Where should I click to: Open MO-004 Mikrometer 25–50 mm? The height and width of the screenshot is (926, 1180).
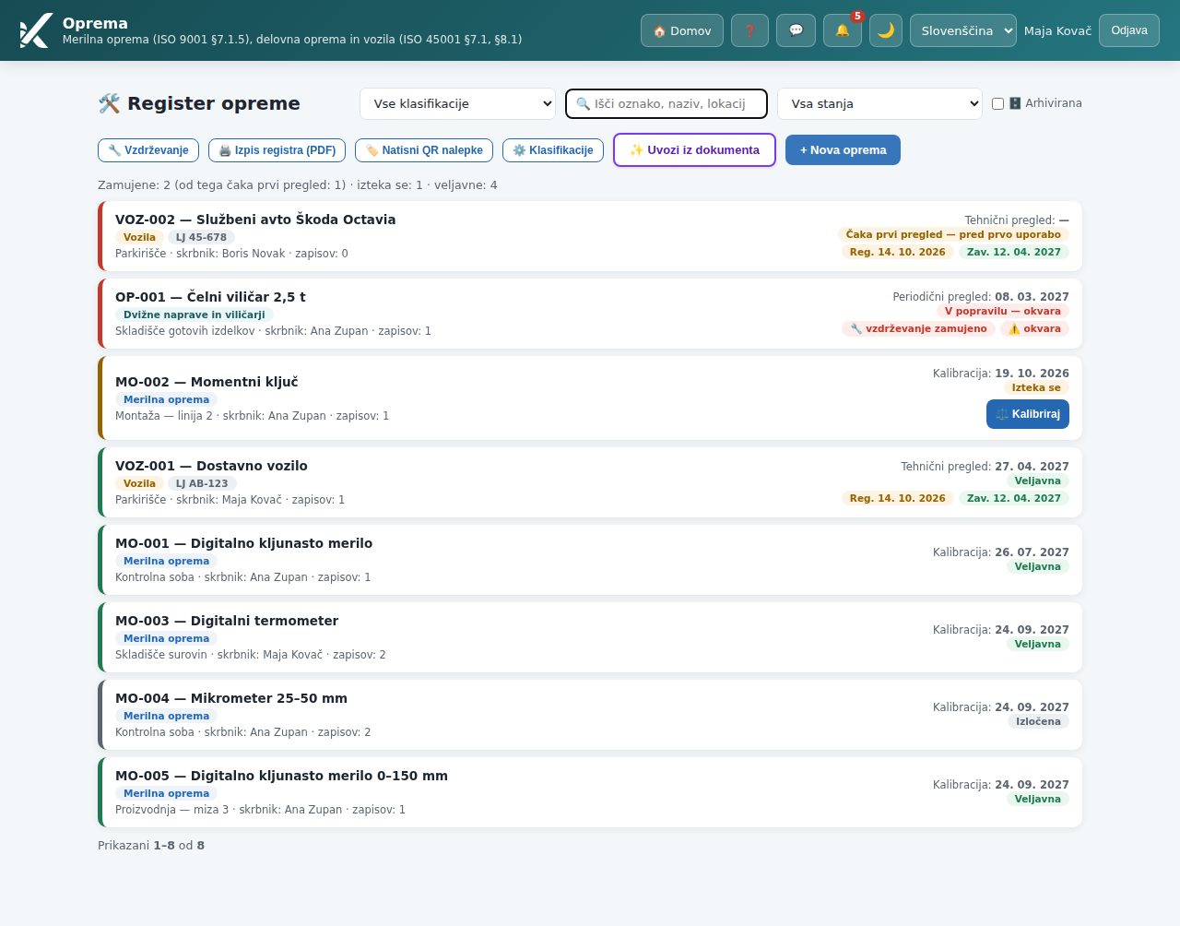coord(590,715)
